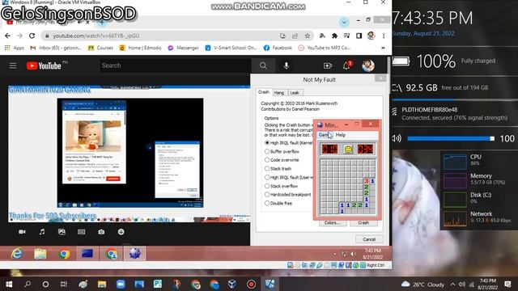Click Cancel in Not My Fault

[369, 239]
